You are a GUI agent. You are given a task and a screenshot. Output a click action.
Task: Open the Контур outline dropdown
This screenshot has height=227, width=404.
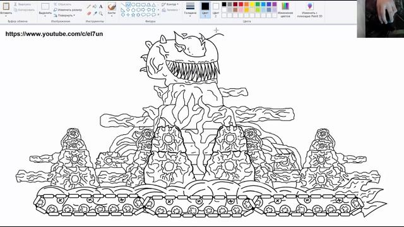(x=170, y=4)
